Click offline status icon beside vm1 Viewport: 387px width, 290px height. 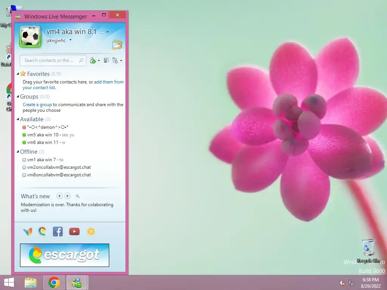[x=24, y=160]
